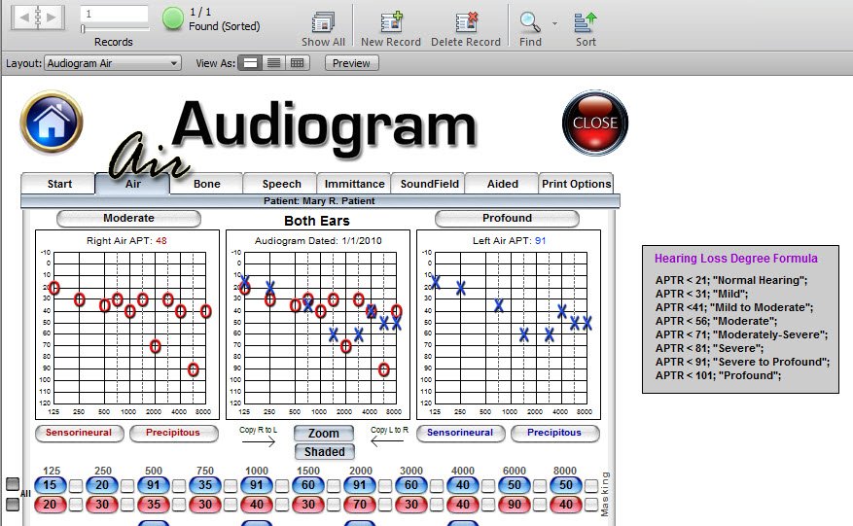Switch to the Immittance tab
853x526 pixels.
tap(355, 184)
